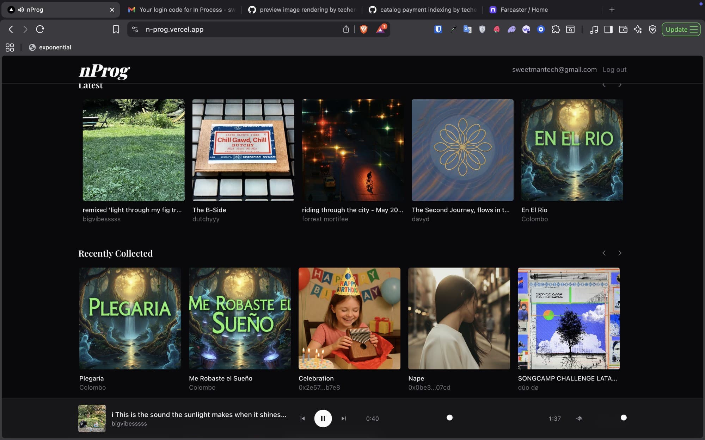The image size is (705, 440).
Task: Open the Brave VPN shield icon
Action: point(653,30)
